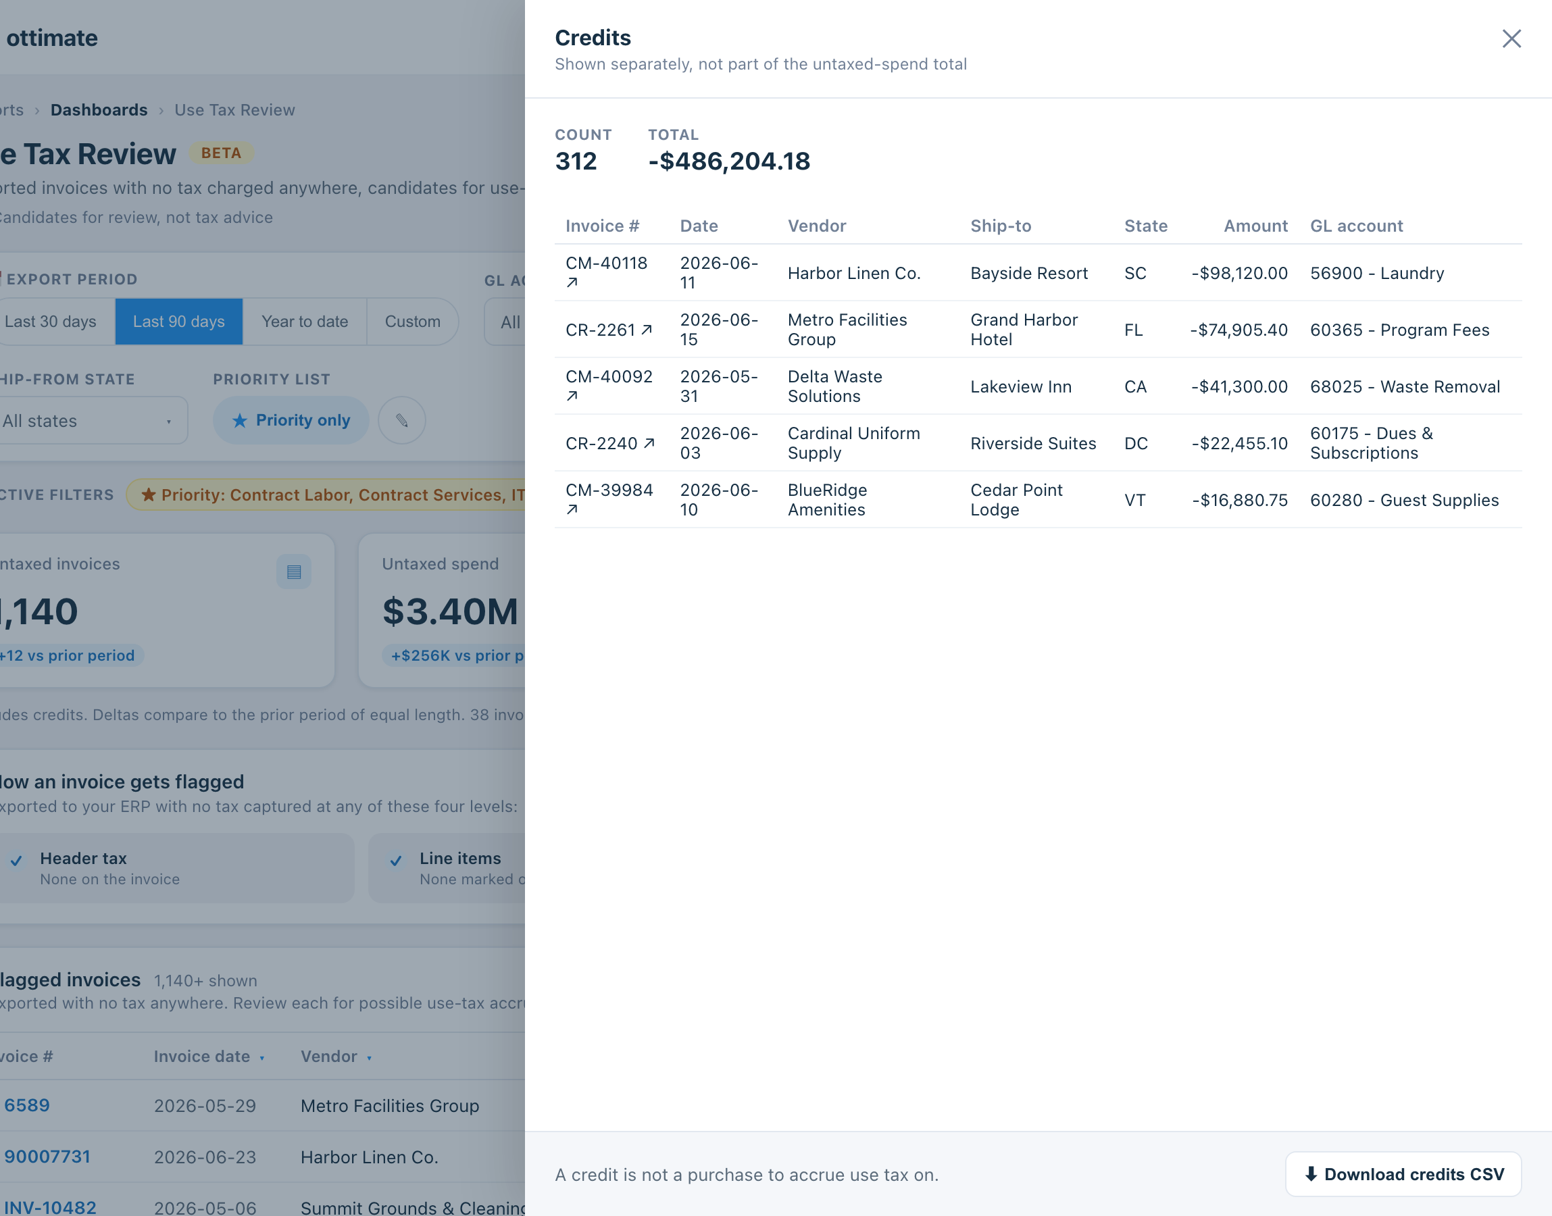The height and width of the screenshot is (1216, 1552).
Task: Click the State column header
Action: [x=1145, y=226]
